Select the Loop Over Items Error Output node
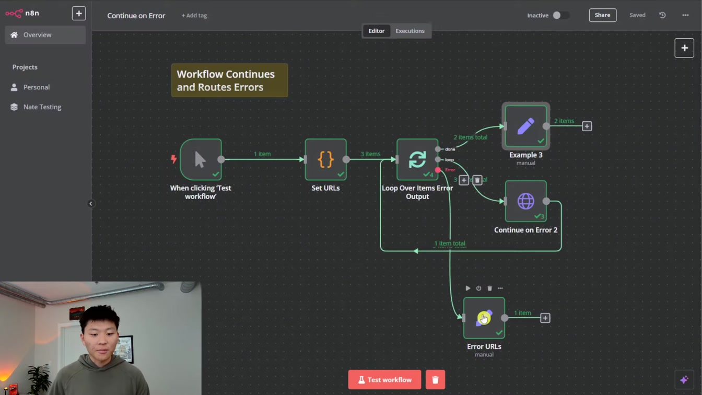Viewport: 702px width, 395px height. [x=417, y=159]
